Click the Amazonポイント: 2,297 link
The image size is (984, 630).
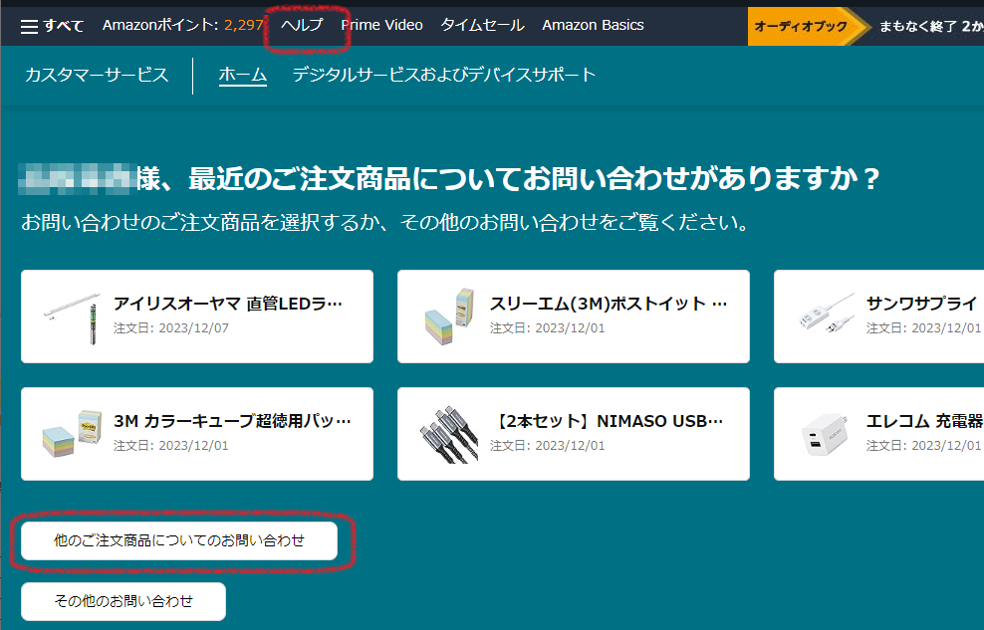(182, 25)
